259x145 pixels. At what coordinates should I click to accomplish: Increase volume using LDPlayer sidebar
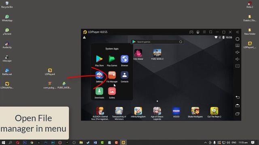pos(238,52)
